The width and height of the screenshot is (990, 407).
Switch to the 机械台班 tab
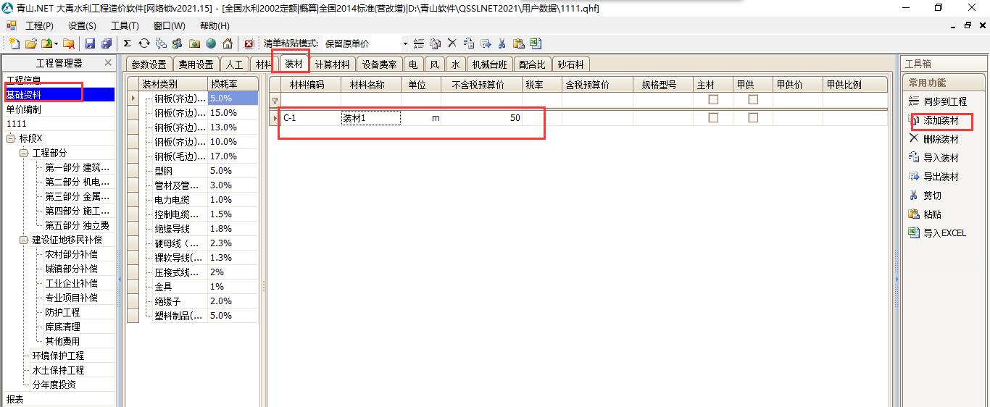(489, 64)
